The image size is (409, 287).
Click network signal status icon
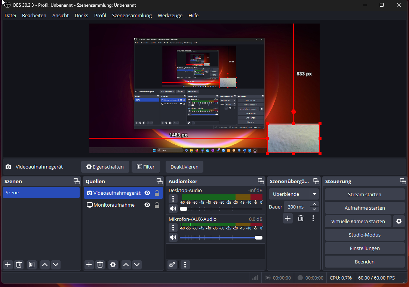coord(255,278)
